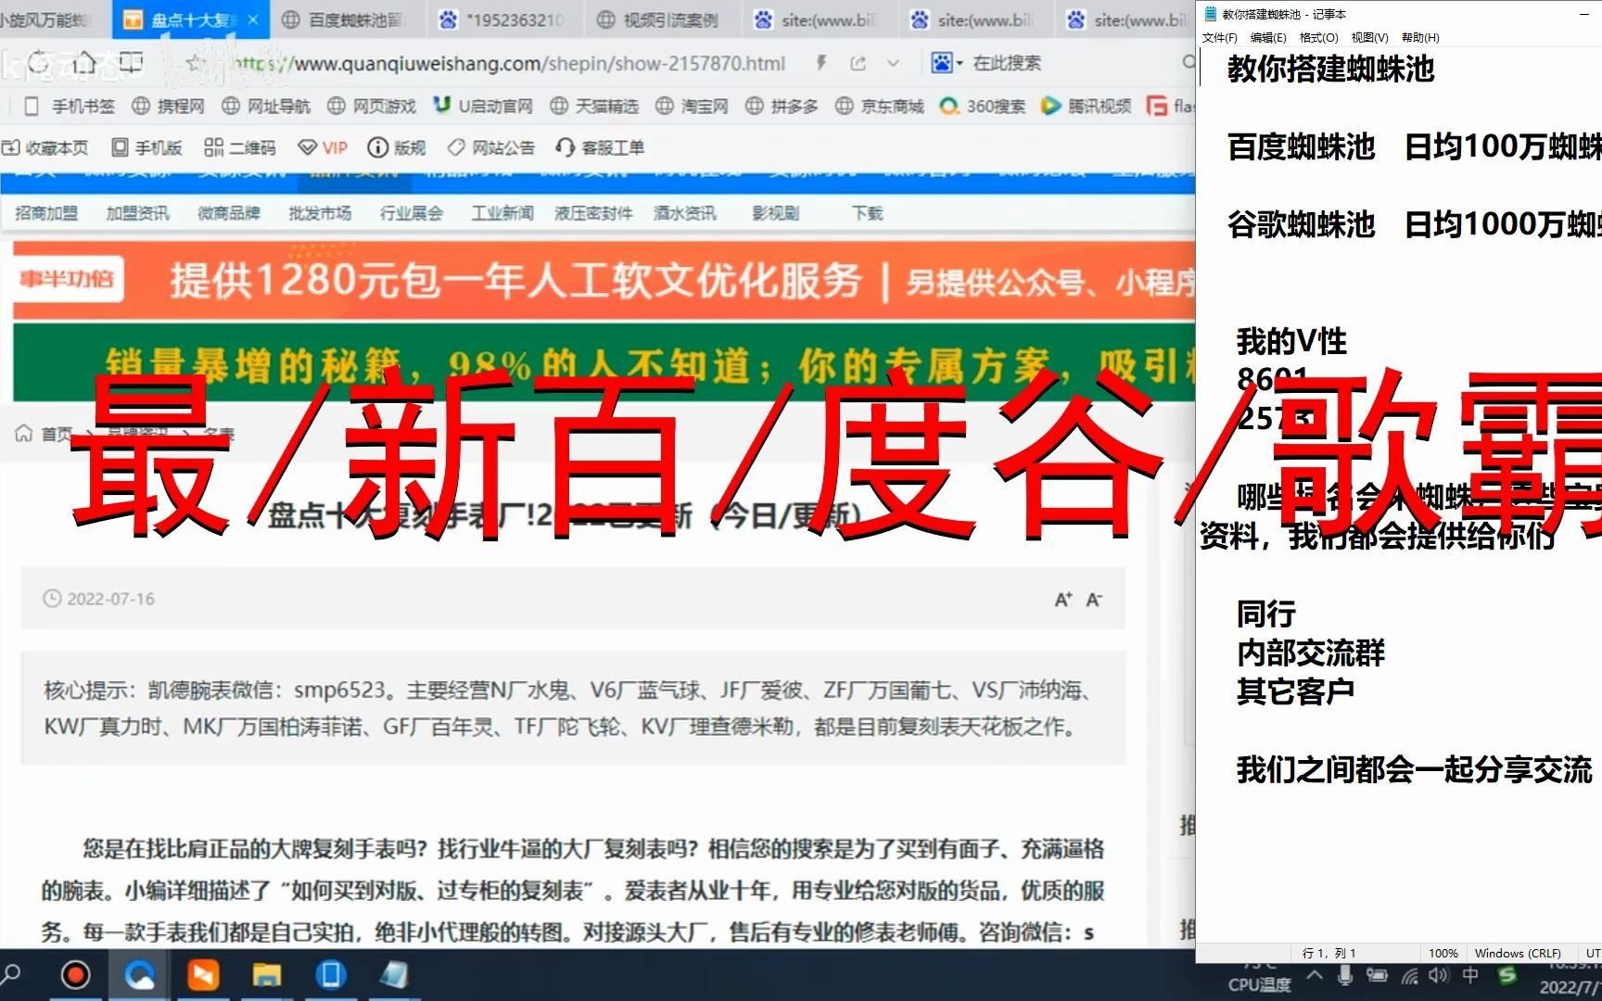Open the 淘宝网 bookmark
The height and width of the screenshot is (1001, 1602).
click(x=693, y=107)
